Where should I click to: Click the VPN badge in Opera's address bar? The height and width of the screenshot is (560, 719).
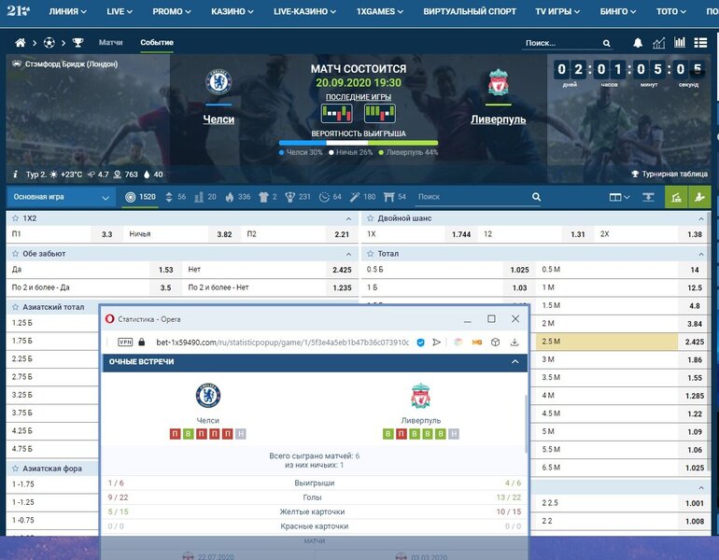(125, 342)
